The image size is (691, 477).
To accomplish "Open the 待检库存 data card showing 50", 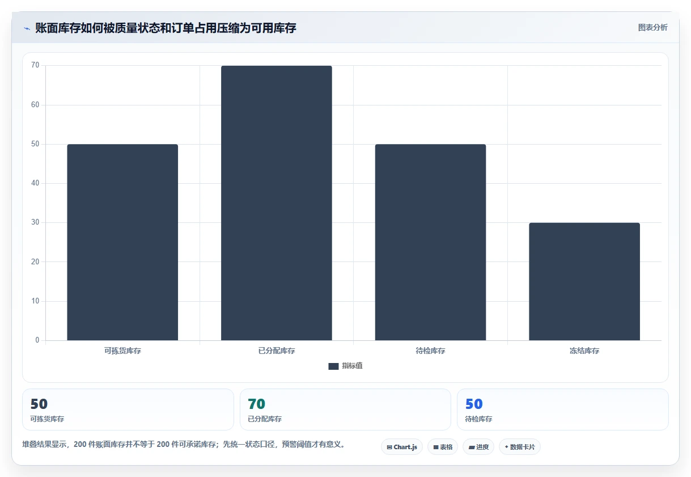I will point(563,410).
